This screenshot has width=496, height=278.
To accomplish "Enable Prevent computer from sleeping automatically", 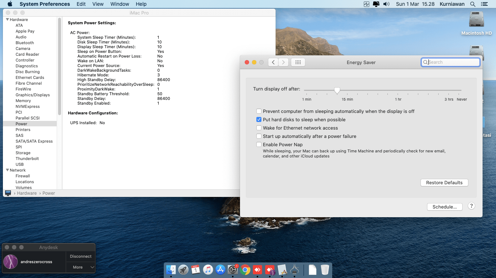I will pos(259,111).
